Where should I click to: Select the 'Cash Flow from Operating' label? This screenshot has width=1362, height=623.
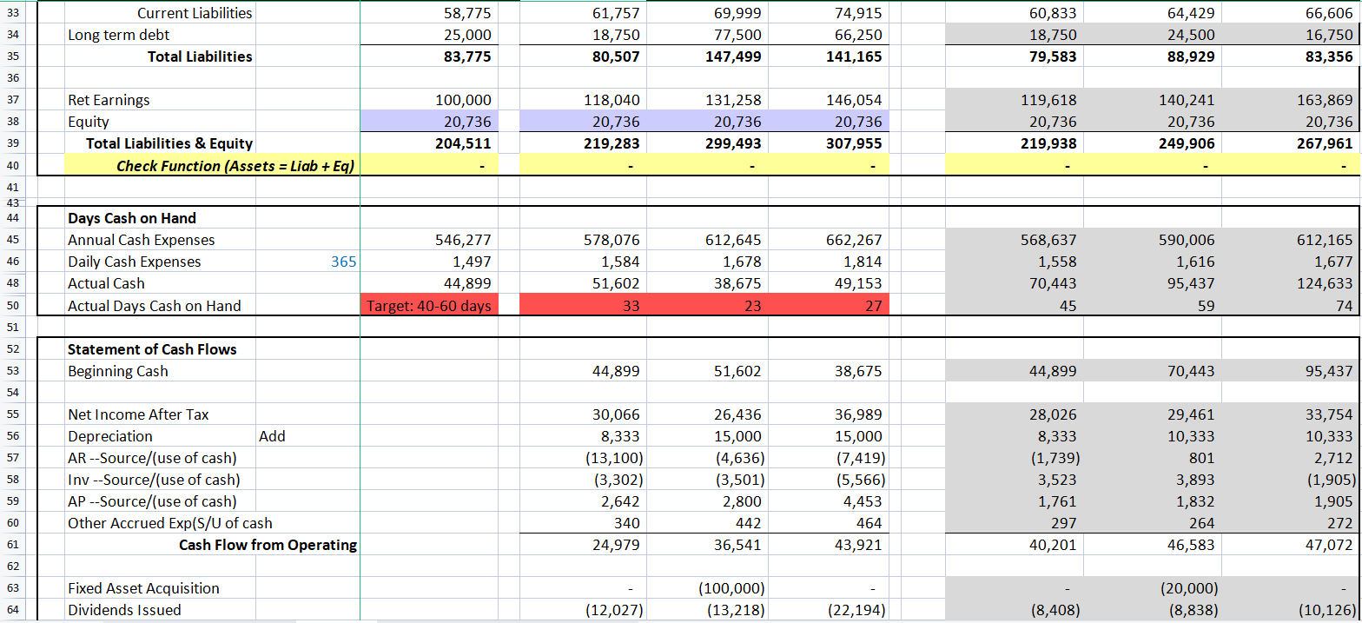268,545
